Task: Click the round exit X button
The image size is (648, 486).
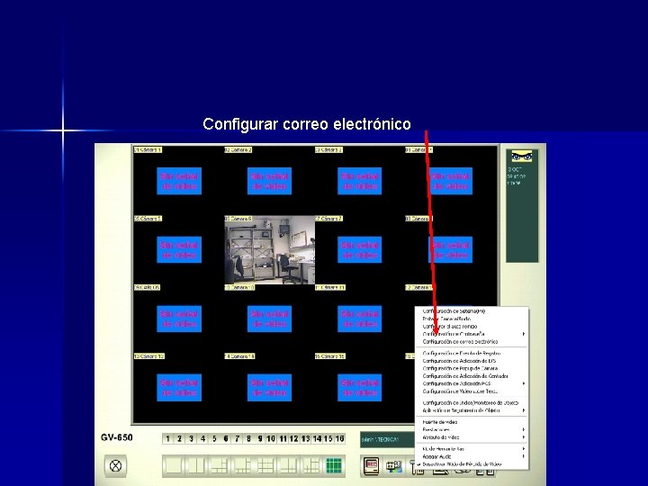Action: 115,466
